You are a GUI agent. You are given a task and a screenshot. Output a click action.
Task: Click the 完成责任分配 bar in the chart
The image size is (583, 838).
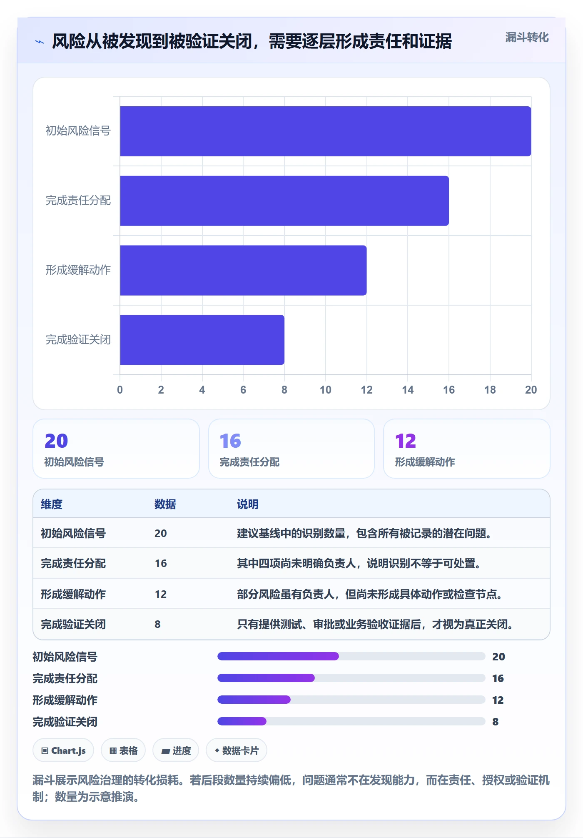tap(284, 201)
